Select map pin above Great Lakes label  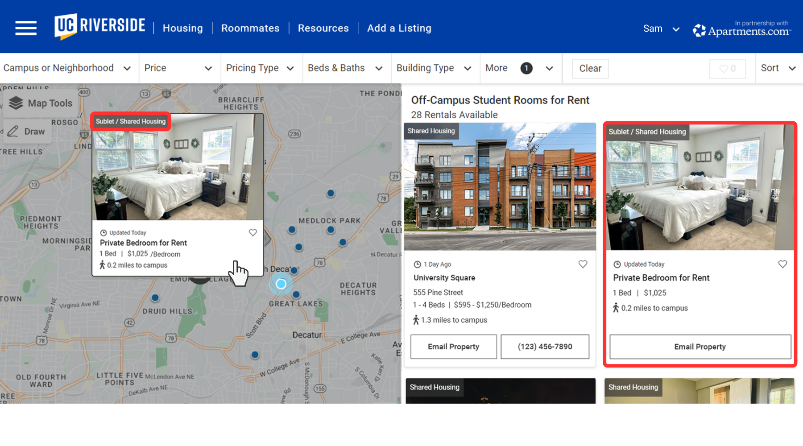pyautogui.click(x=296, y=295)
